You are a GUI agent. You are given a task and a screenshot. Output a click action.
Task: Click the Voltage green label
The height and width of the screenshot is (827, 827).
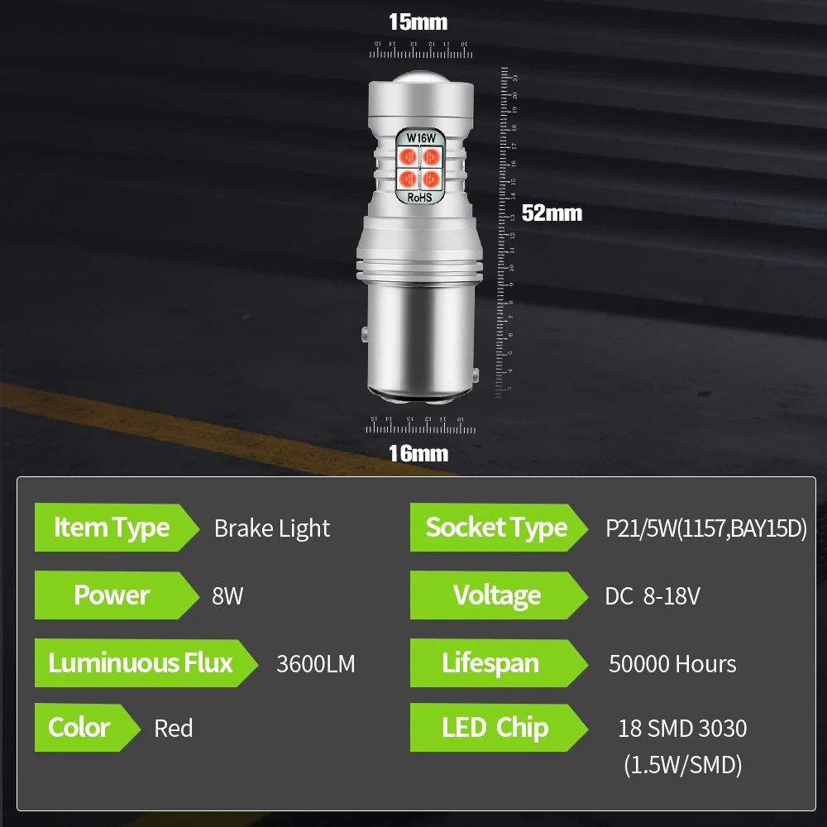coord(499,595)
